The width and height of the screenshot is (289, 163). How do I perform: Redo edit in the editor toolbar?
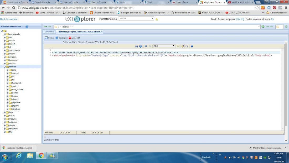150,46
